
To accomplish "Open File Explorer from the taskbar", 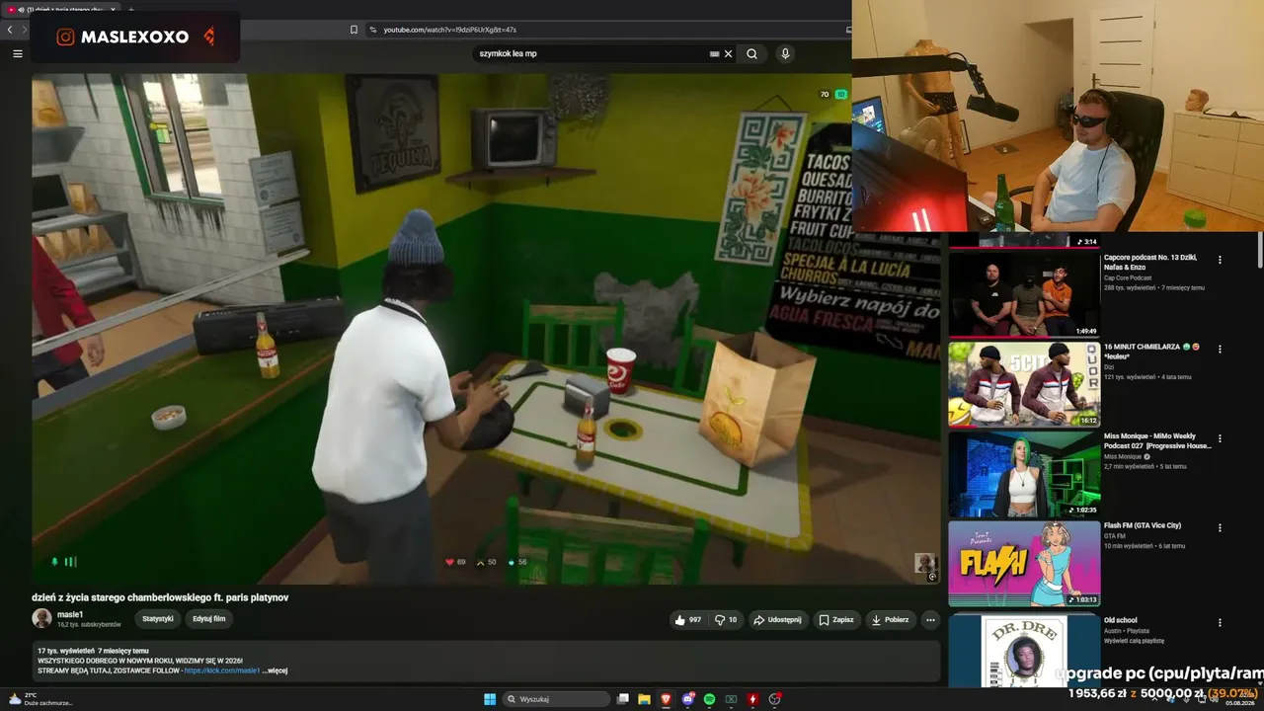I will (644, 699).
